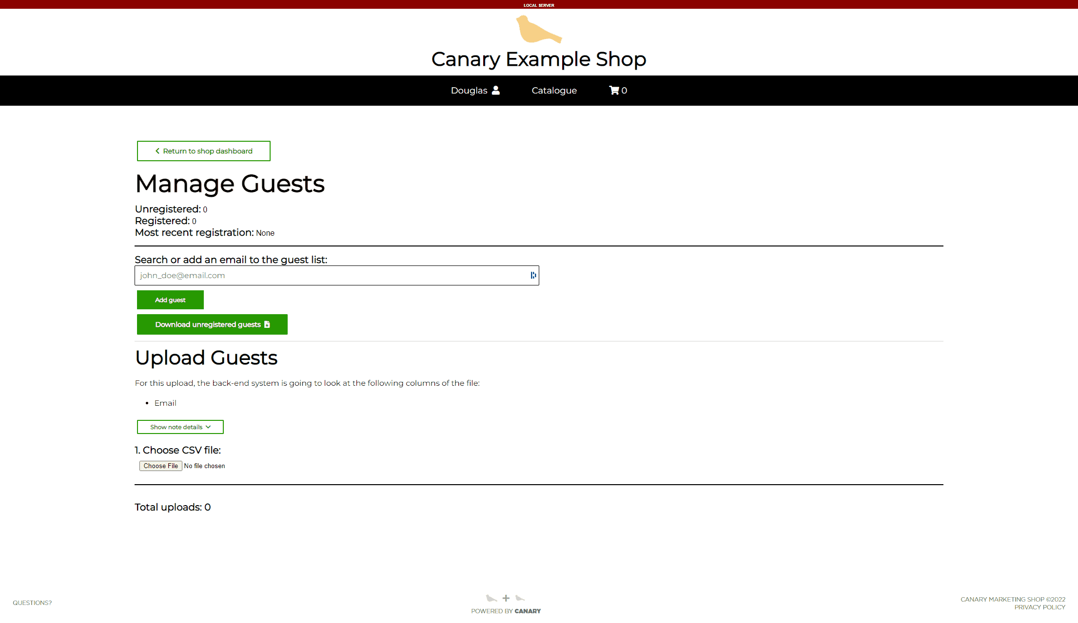Open the shopping cart icon
Viewport: 1078px width, 623px height.
click(x=614, y=90)
